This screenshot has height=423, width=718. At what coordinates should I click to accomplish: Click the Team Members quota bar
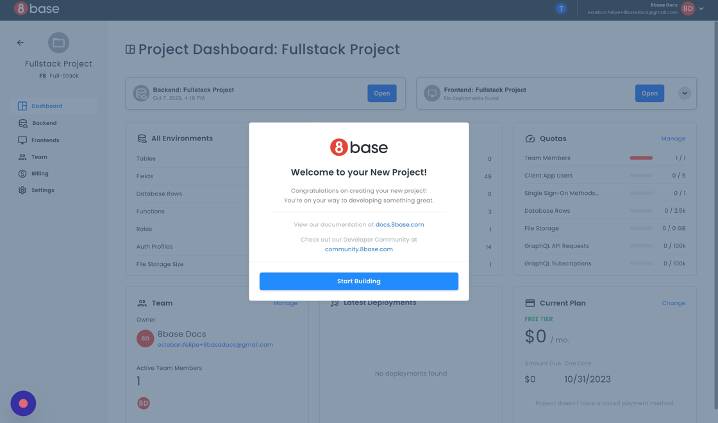(x=640, y=158)
